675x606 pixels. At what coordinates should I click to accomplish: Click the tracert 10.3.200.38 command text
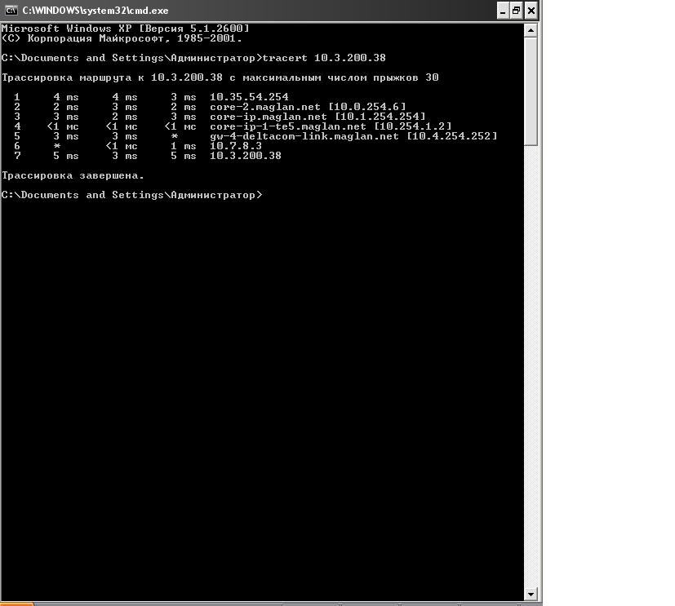[x=324, y=58]
